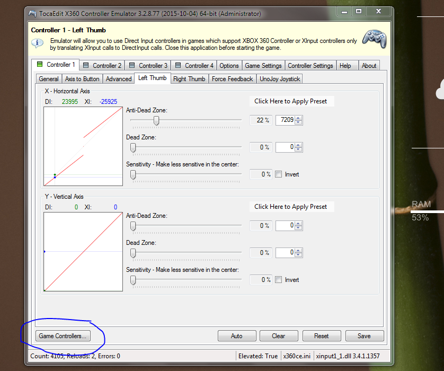Select the Force Feedback sub-tab

point(232,79)
